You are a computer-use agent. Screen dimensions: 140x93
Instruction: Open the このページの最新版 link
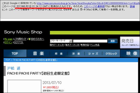(94, 6)
